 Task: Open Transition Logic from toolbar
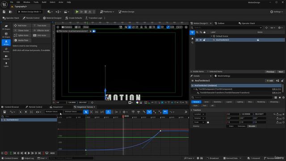pyautogui.click(x=94, y=18)
